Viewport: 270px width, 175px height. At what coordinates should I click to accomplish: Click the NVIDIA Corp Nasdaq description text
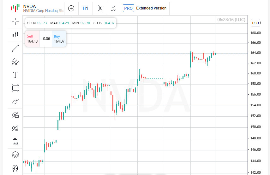(x=44, y=11)
